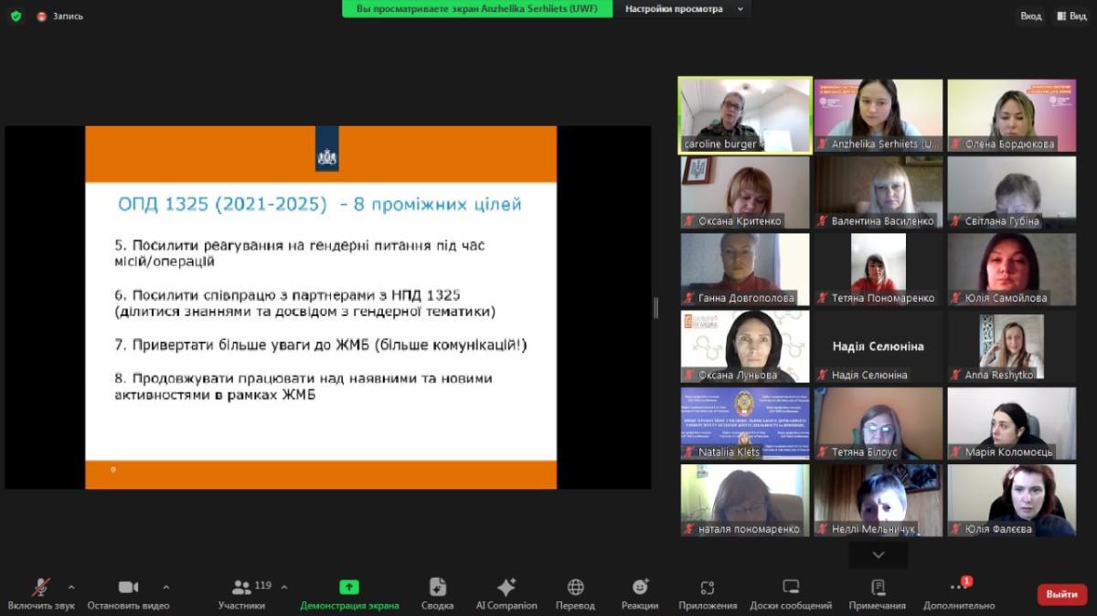Select Тетяна Білоус video tile
This screenshot has height=616, width=1097.
coord(879,423)
